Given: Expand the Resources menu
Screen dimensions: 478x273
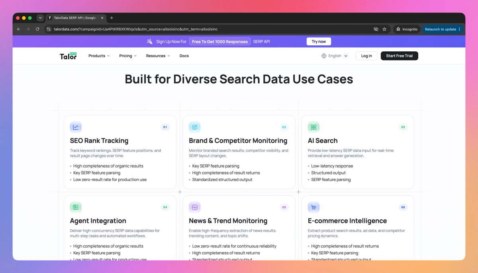Looking at the screenshot, I should [158, 56].
